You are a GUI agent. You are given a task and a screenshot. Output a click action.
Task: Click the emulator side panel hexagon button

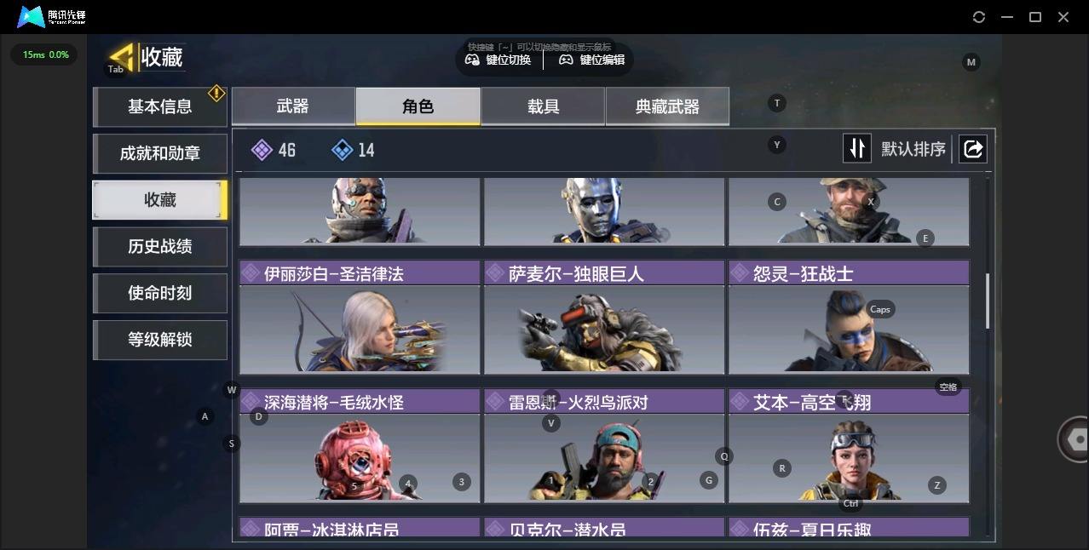click(x=1075, y=439)
